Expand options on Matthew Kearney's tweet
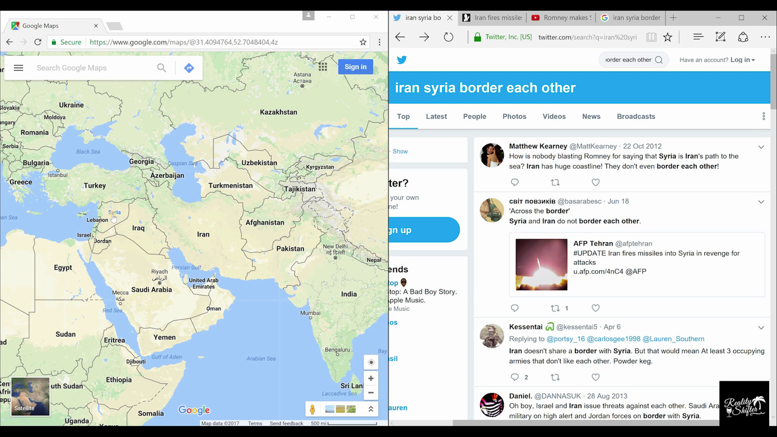777x437 pixels. click(x=761, y=147)
